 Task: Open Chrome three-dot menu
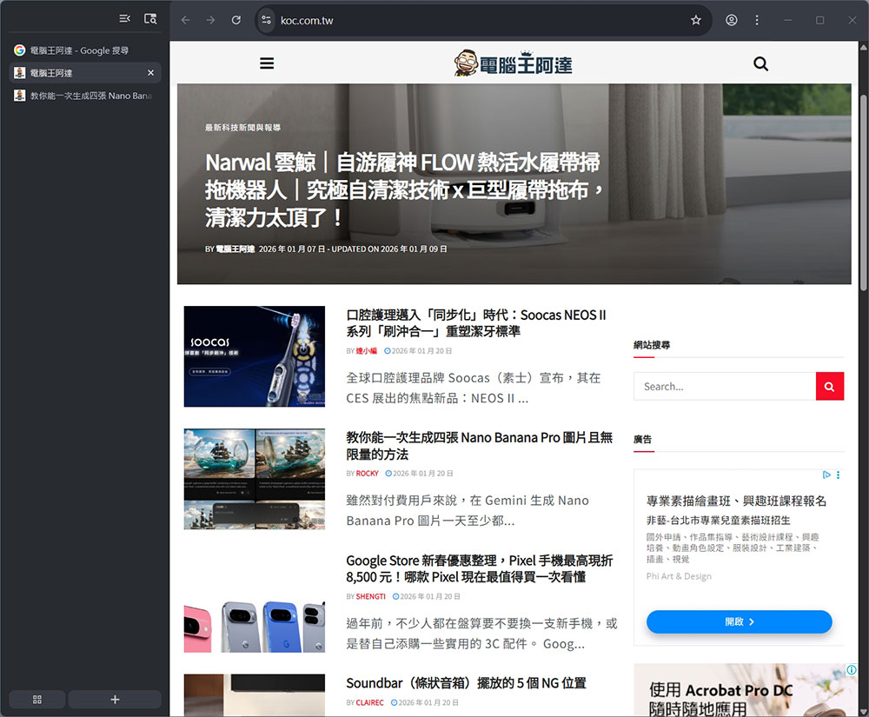tap(757, 21)
